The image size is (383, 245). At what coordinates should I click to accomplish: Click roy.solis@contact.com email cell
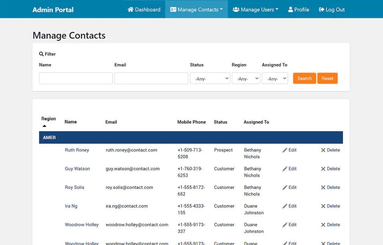point(129,187)
